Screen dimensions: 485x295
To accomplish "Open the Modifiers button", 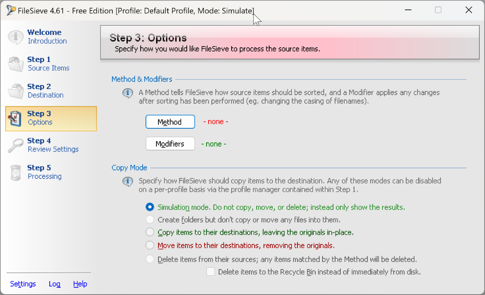I will [170, 144].
